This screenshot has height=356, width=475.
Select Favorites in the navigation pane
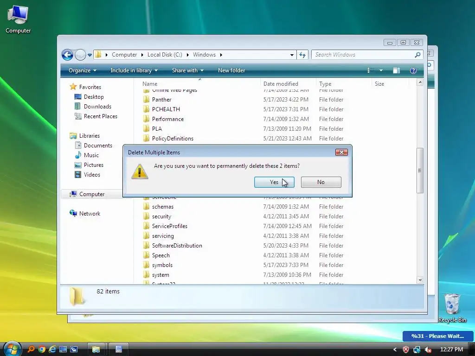[90, 87]
